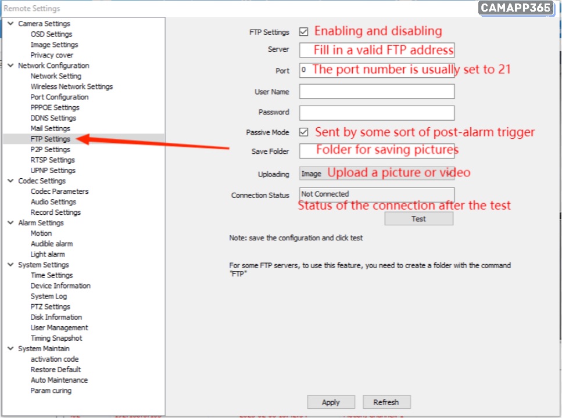Select RTSP Settings entry
This screenshot has height=418, width=562.
(52, 160)
